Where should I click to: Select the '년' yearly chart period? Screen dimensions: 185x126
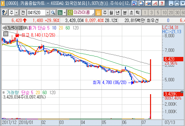[118, 13]
